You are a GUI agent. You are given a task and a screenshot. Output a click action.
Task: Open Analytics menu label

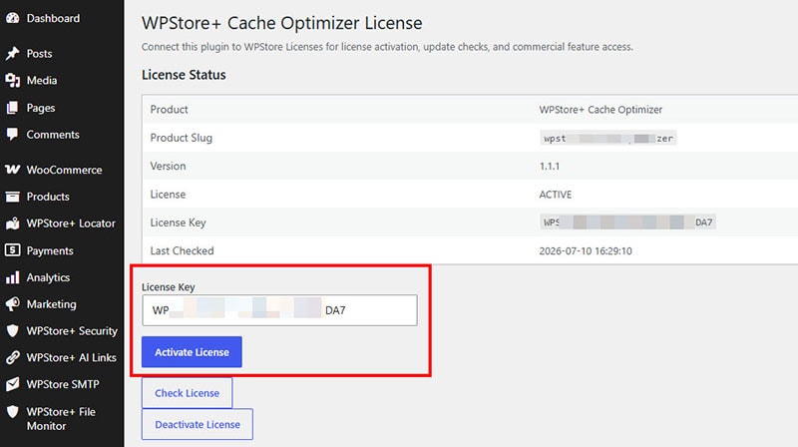(48, 278)
